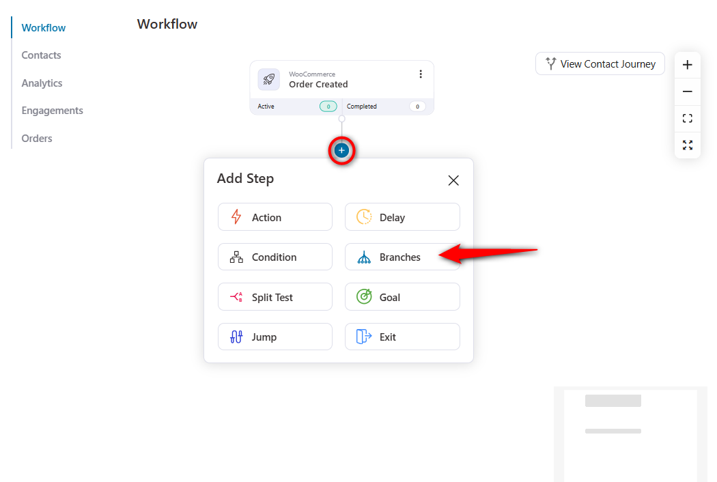Open the Contacts sidebar tab

(41, 55)
